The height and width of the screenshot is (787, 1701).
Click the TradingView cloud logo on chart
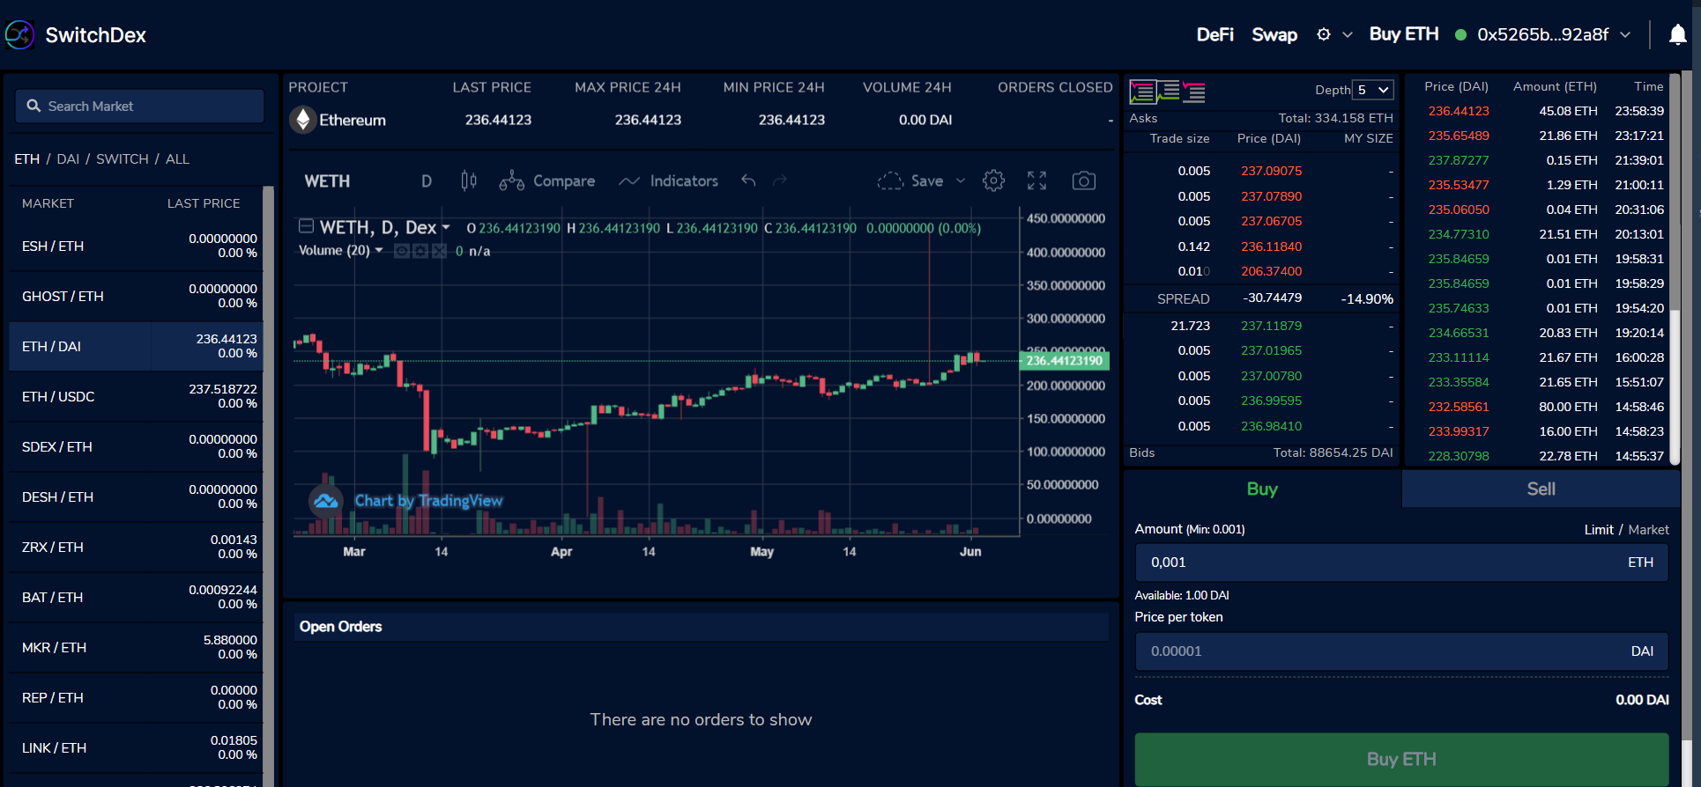tap(326, 501)
